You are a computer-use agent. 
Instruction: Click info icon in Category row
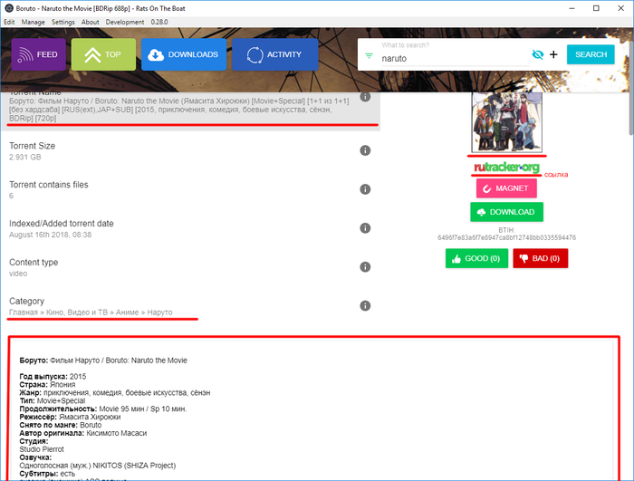[x=365, y=306]
